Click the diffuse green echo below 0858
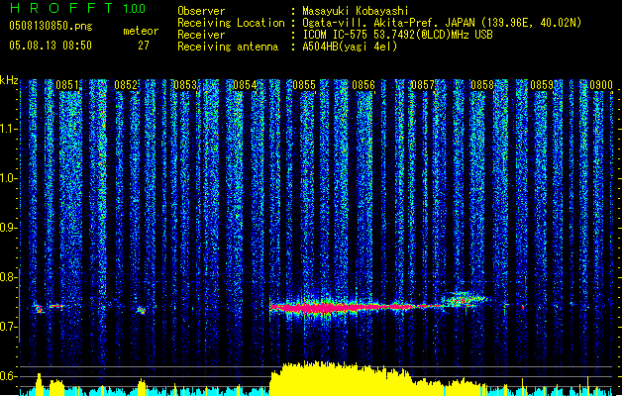623x396 pixels. point(465,298)
